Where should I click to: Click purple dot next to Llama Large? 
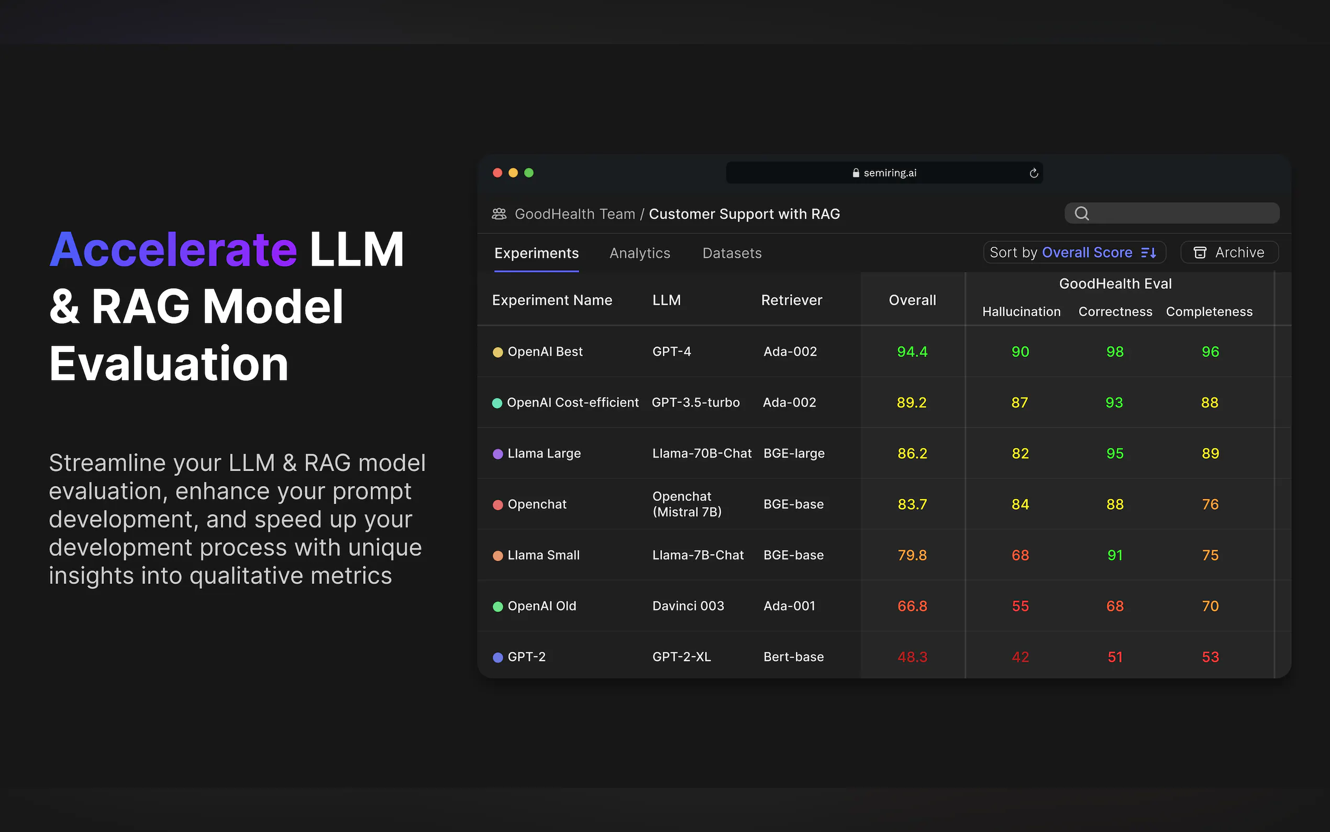tap(497, 454)
